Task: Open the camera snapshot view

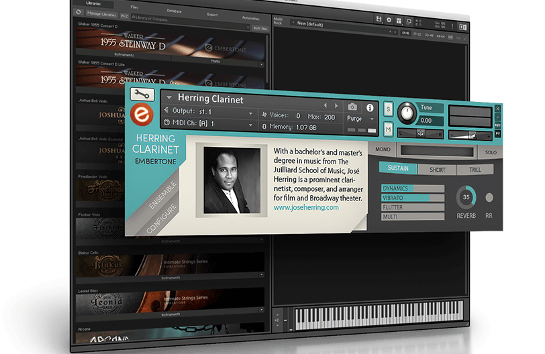Action: (x=352, y=107)
